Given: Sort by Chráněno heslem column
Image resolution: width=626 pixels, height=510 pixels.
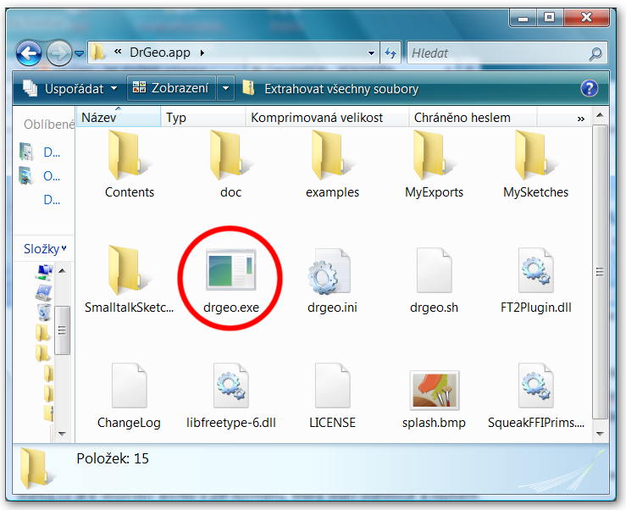Looking at the screenshot, I should click(x=473, y=118).
